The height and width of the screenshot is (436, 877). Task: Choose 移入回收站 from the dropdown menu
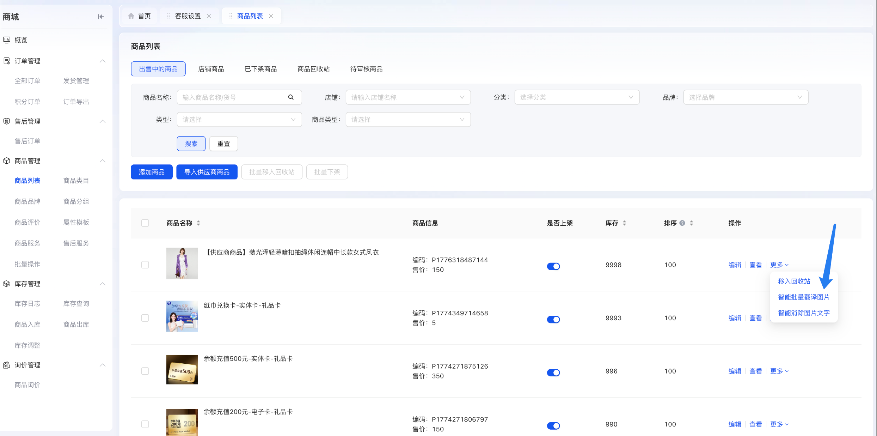794,281
